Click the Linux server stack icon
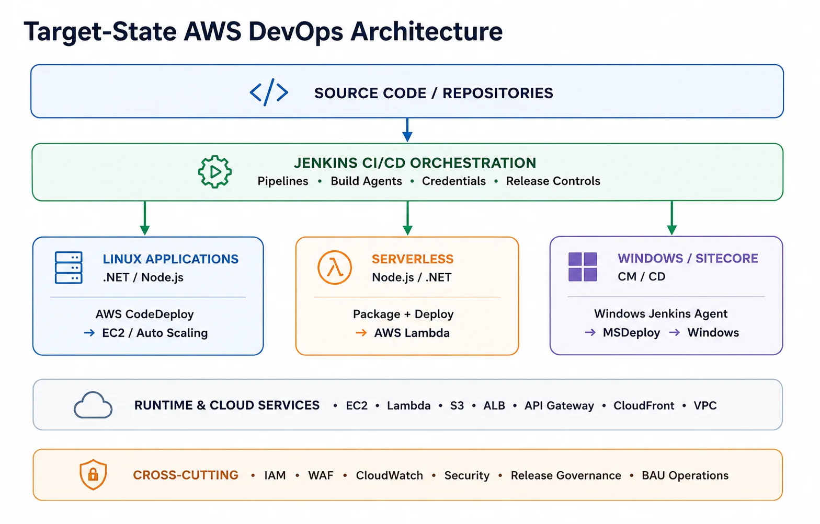 tap(69, 267)
